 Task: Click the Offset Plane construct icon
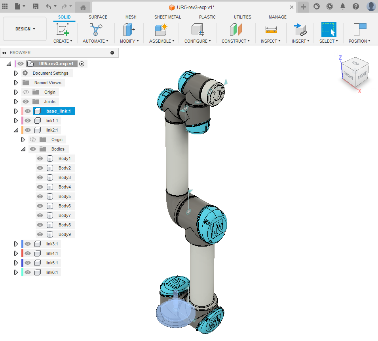point(236,30)
